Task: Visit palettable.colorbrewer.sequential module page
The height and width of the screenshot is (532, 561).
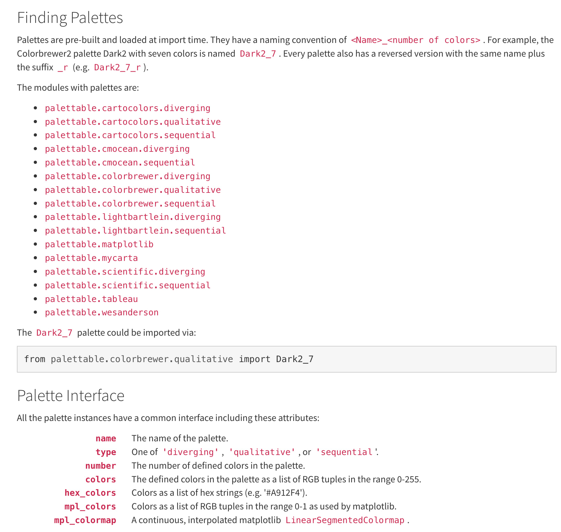Action: coord(130,204)
